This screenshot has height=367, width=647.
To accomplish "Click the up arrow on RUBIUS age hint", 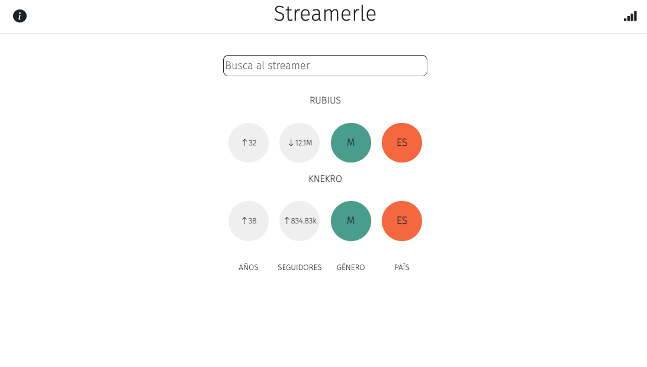I will click(x=248, y=142).
